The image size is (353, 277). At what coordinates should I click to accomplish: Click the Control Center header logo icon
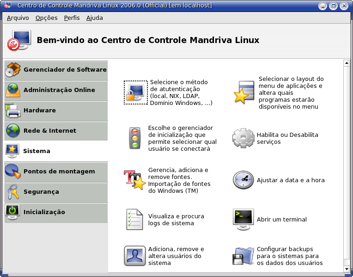click(19, 40)
